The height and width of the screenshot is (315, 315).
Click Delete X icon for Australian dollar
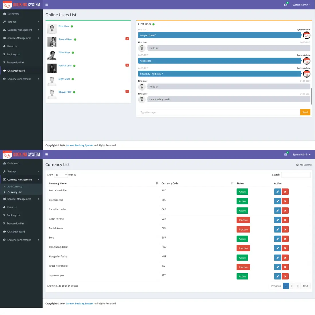285,192
